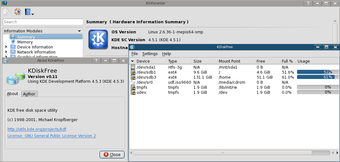Click the left arrow of KDiskFree horizontal scrollbar
This screenshot has height=162, width=340.
tap(131, 153)
